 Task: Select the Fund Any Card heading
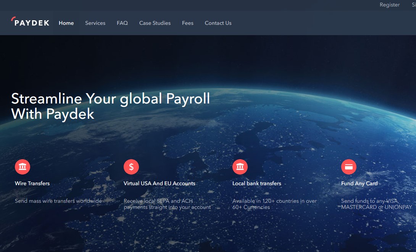coord(359,183)
